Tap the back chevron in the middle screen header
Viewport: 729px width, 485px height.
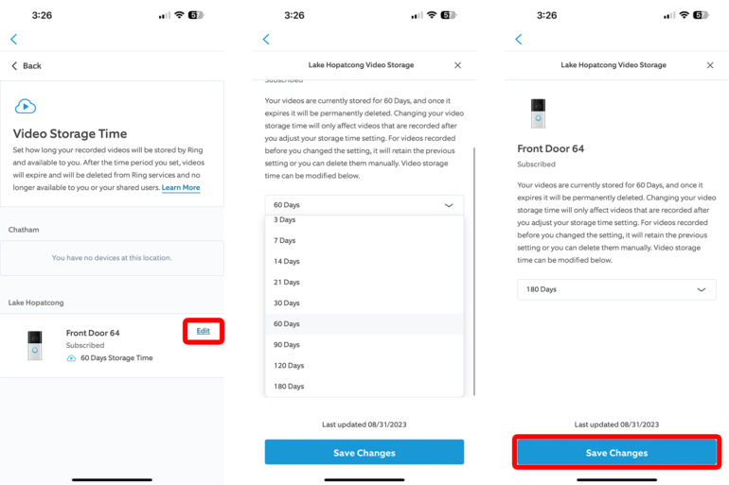266,39
